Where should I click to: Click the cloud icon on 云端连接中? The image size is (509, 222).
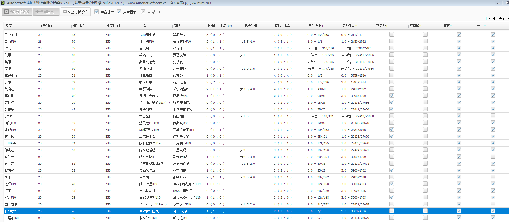37,12
